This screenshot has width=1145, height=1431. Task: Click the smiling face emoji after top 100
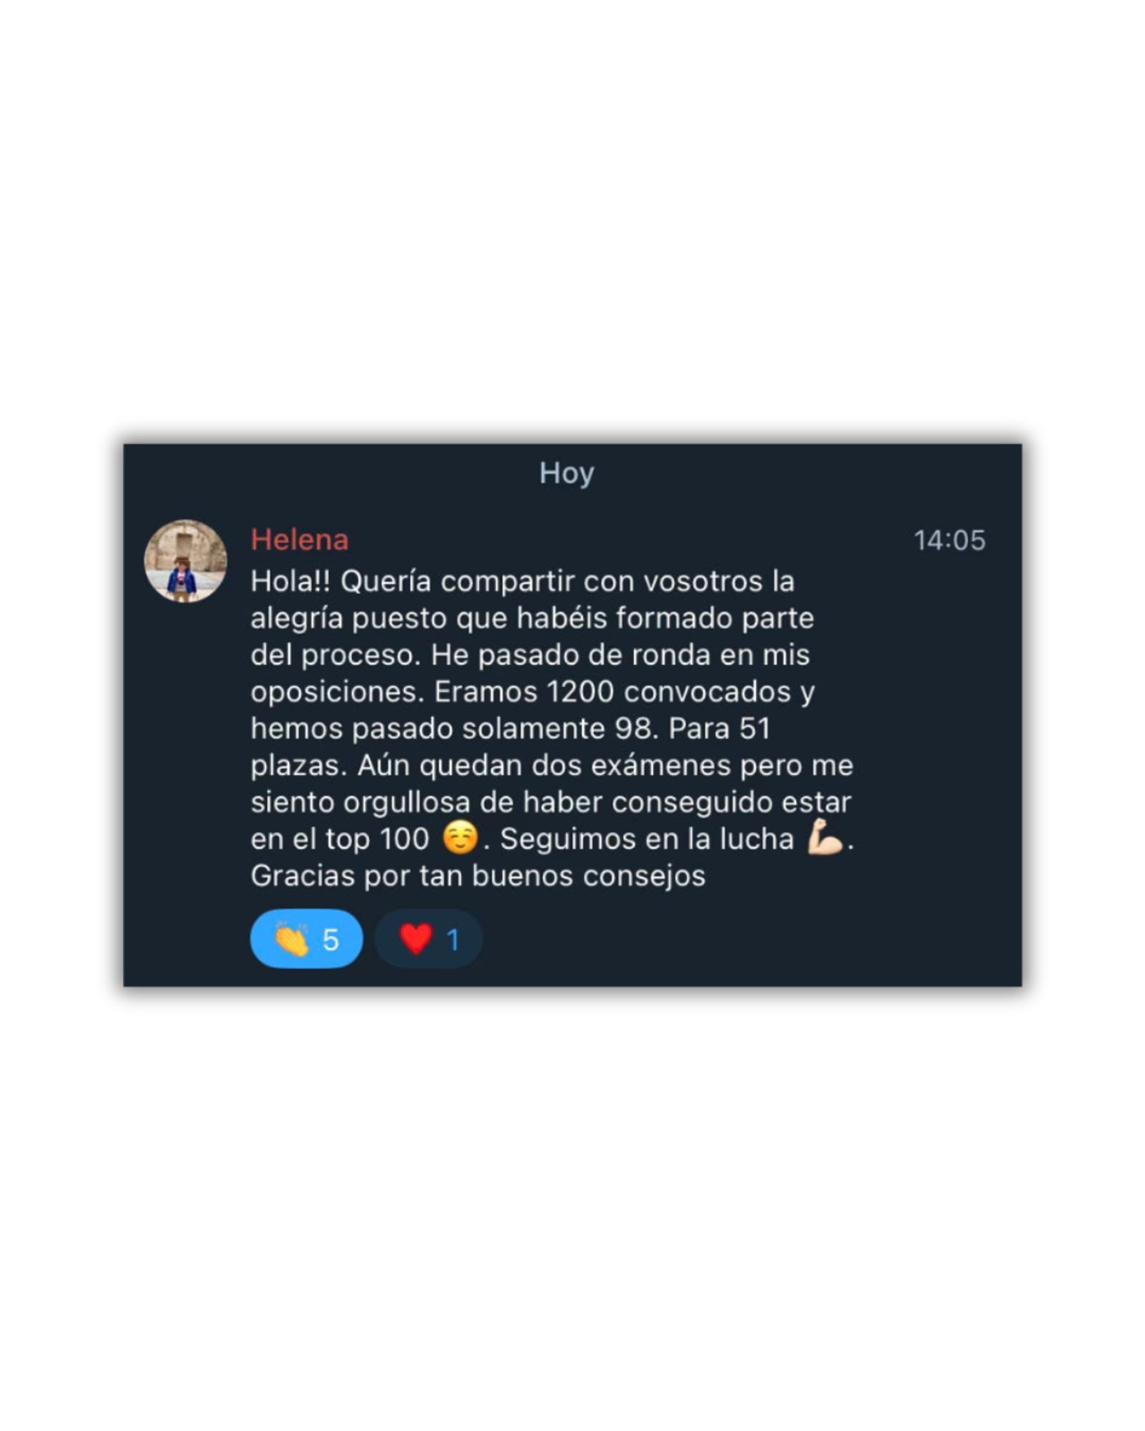460,838
